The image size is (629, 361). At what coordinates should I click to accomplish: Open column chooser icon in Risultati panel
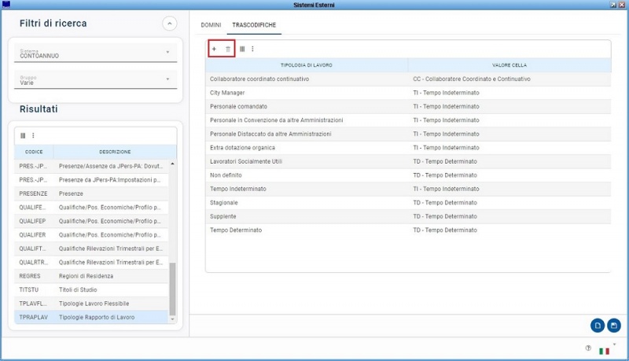point(23,135)
